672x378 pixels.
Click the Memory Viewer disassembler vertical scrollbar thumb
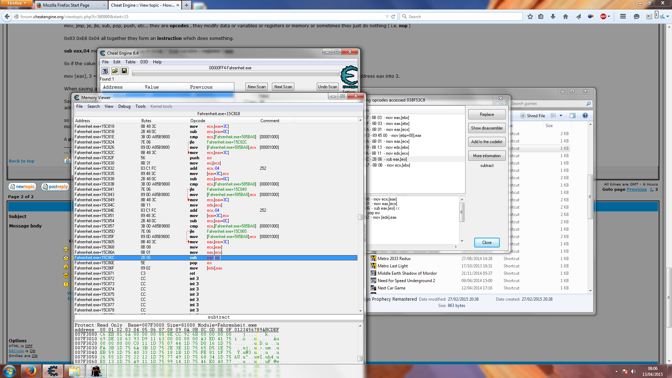pos(360,217)
